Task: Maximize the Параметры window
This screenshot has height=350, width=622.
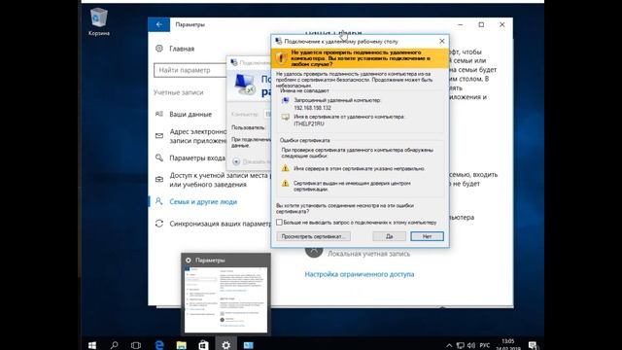Action: (x=481, y=24)
